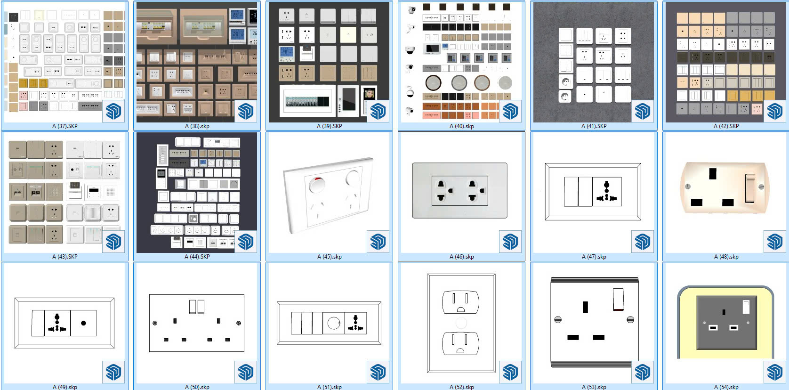Select the A (46).skp duplex outlet thumbnail
This screenshot has width=789, height=390.
(460, 191)
